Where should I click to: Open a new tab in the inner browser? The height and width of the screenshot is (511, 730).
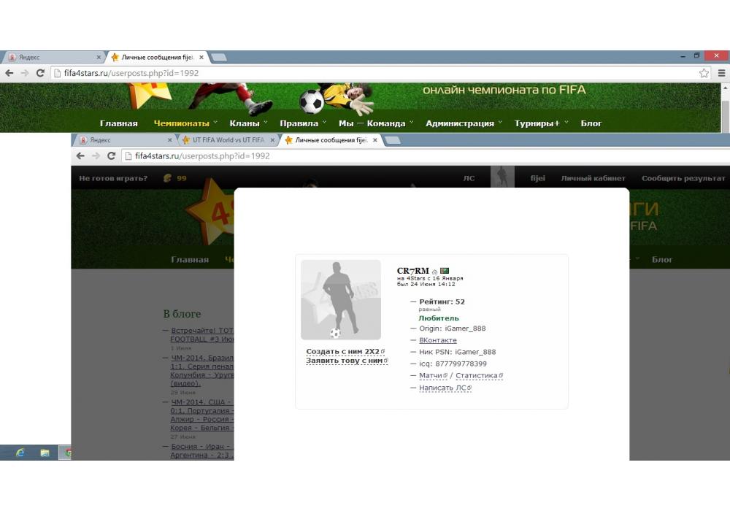coord(393,140)
